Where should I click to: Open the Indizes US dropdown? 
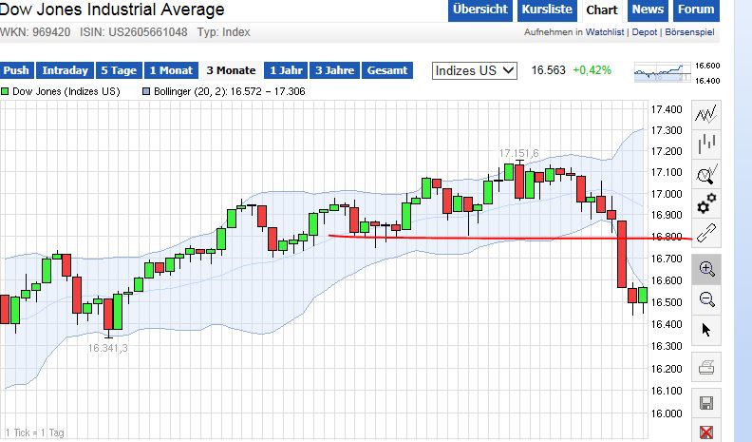[475, 70]
